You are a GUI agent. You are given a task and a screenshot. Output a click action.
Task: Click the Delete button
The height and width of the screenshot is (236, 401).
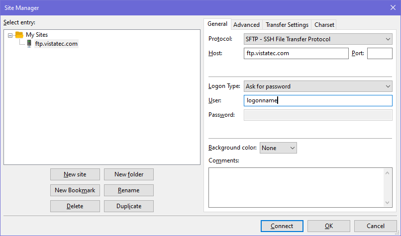coord(75,206)
